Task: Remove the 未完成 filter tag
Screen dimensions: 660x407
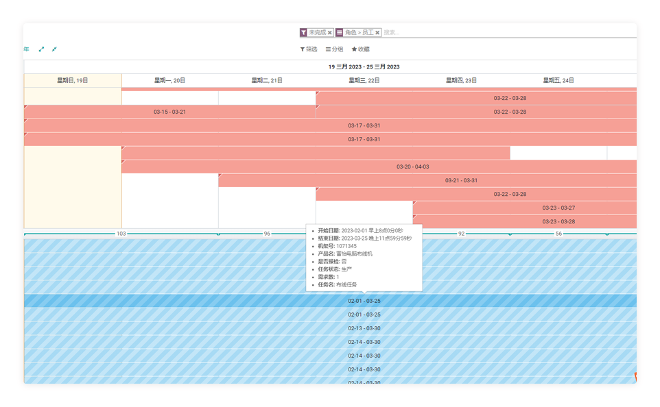Action: tap(329, 32)
